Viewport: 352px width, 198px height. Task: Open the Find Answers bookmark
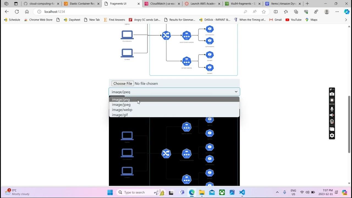[x=114, y=20]
